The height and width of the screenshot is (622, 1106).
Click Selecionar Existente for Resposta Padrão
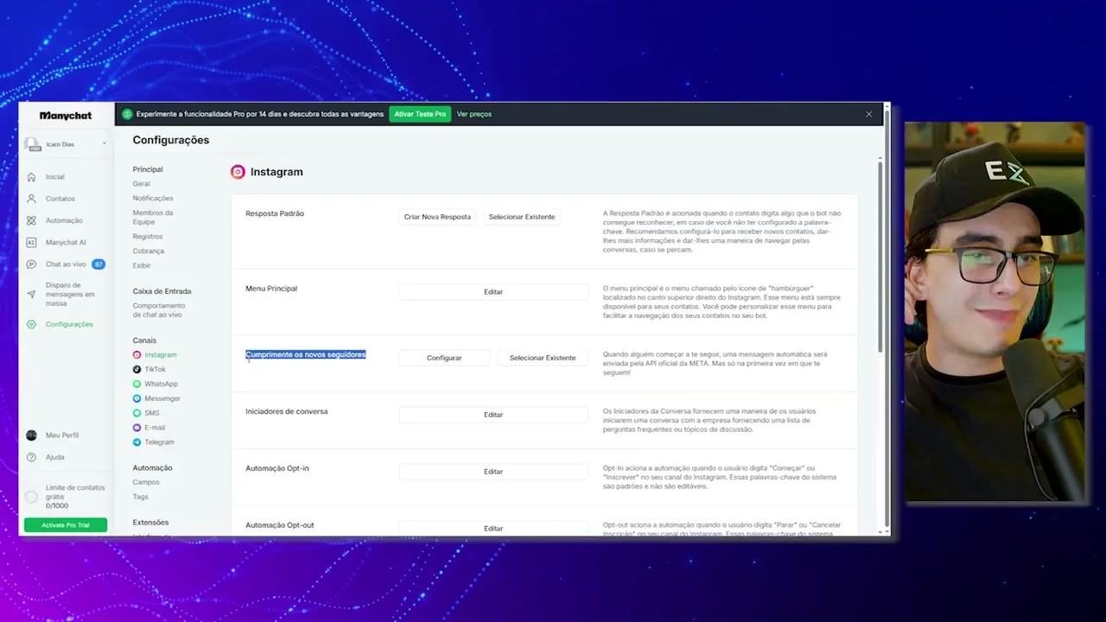coord(522,217)
